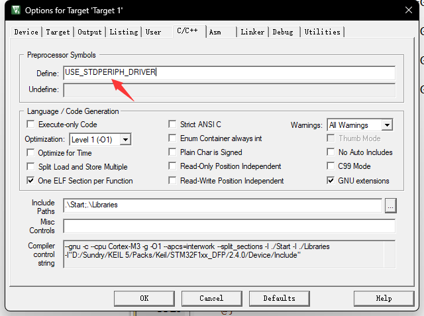Open the Debug tab
Viewport: 424px width, 316px height.
click(283, 32)
